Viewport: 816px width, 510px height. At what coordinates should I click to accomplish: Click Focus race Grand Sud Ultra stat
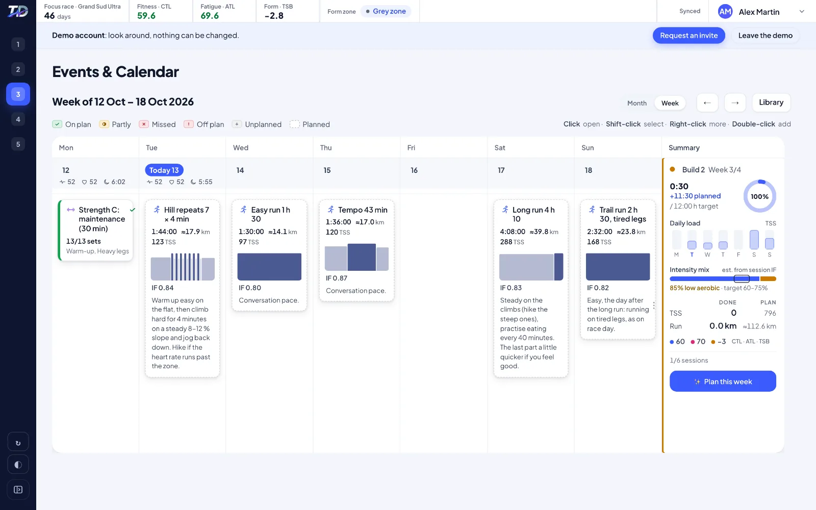(82, 11)
